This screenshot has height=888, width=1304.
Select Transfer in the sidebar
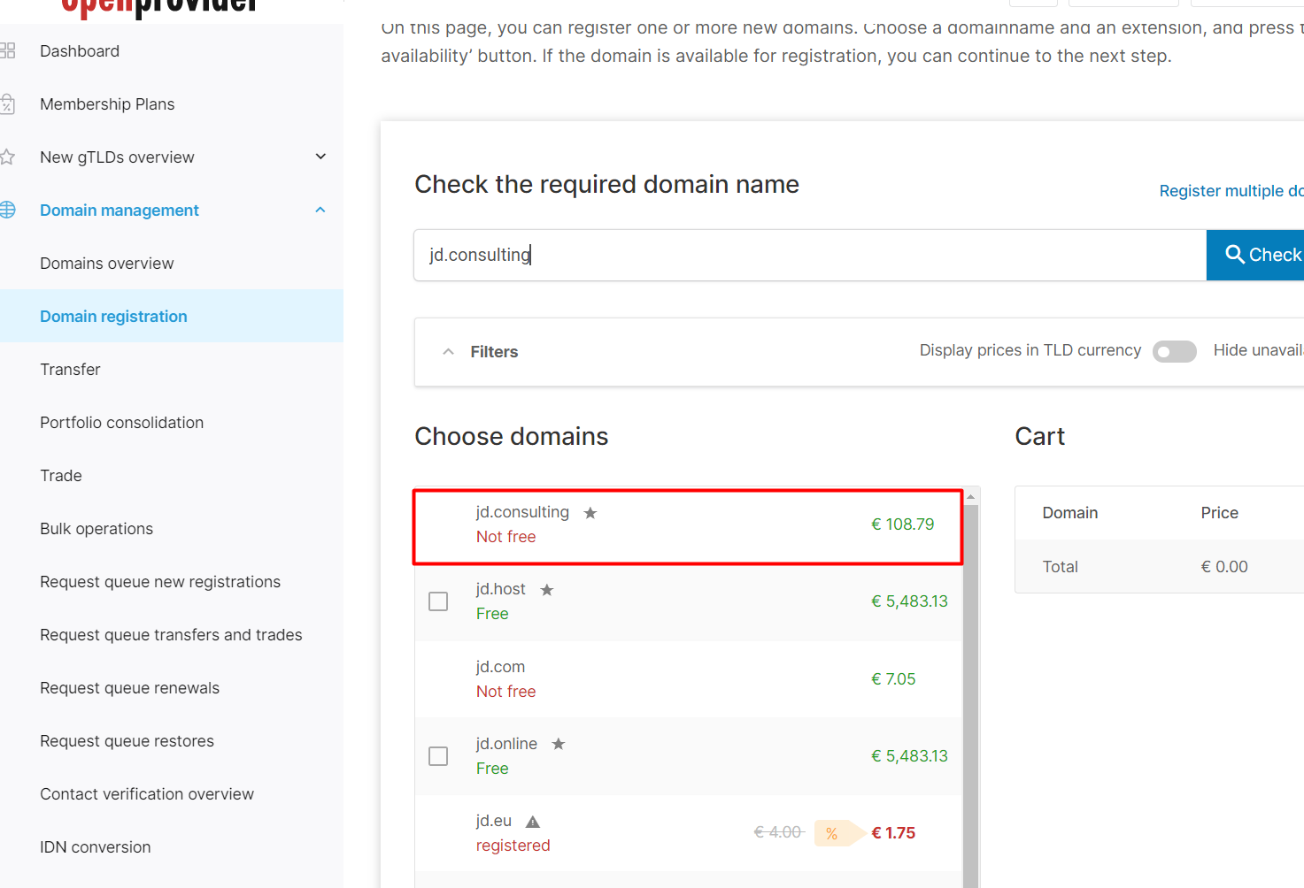tap(70, 369)
